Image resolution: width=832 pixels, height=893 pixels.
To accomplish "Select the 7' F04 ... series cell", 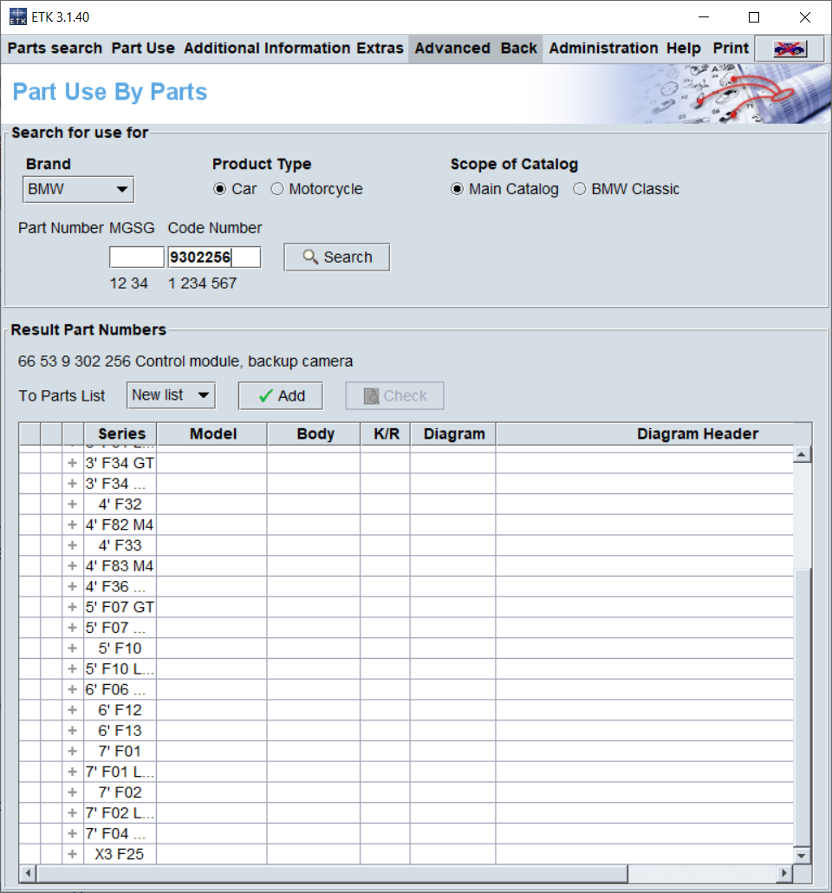I will click(120, 833).
